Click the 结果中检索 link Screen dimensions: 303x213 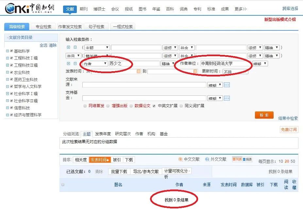(288, 118)
